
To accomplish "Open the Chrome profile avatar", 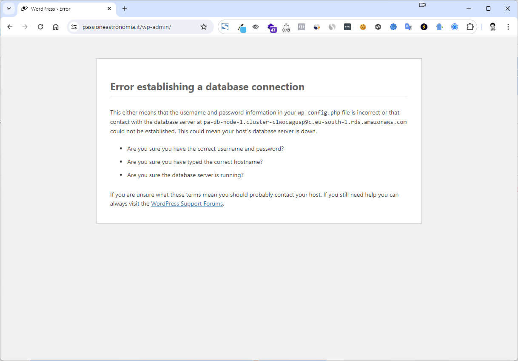I will pos(493,27).
